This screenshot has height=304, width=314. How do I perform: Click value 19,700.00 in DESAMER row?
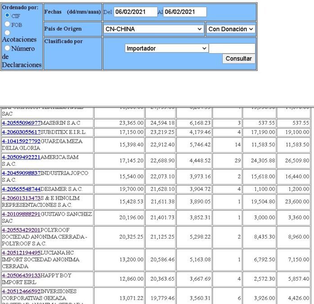pos(131,189)
